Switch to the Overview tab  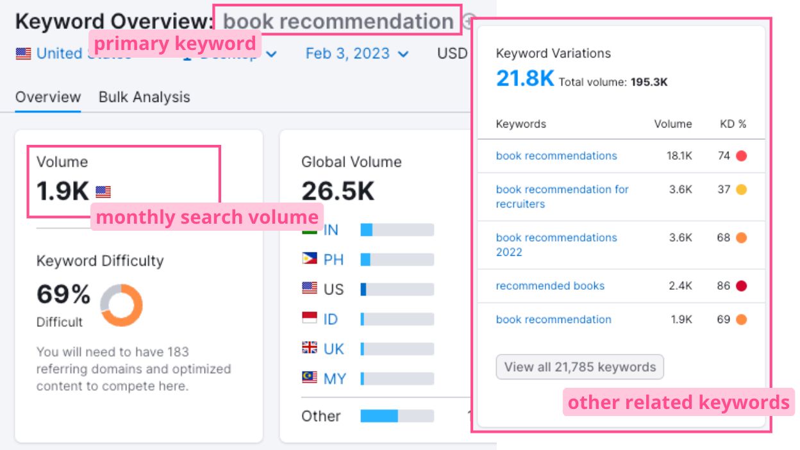48,97
